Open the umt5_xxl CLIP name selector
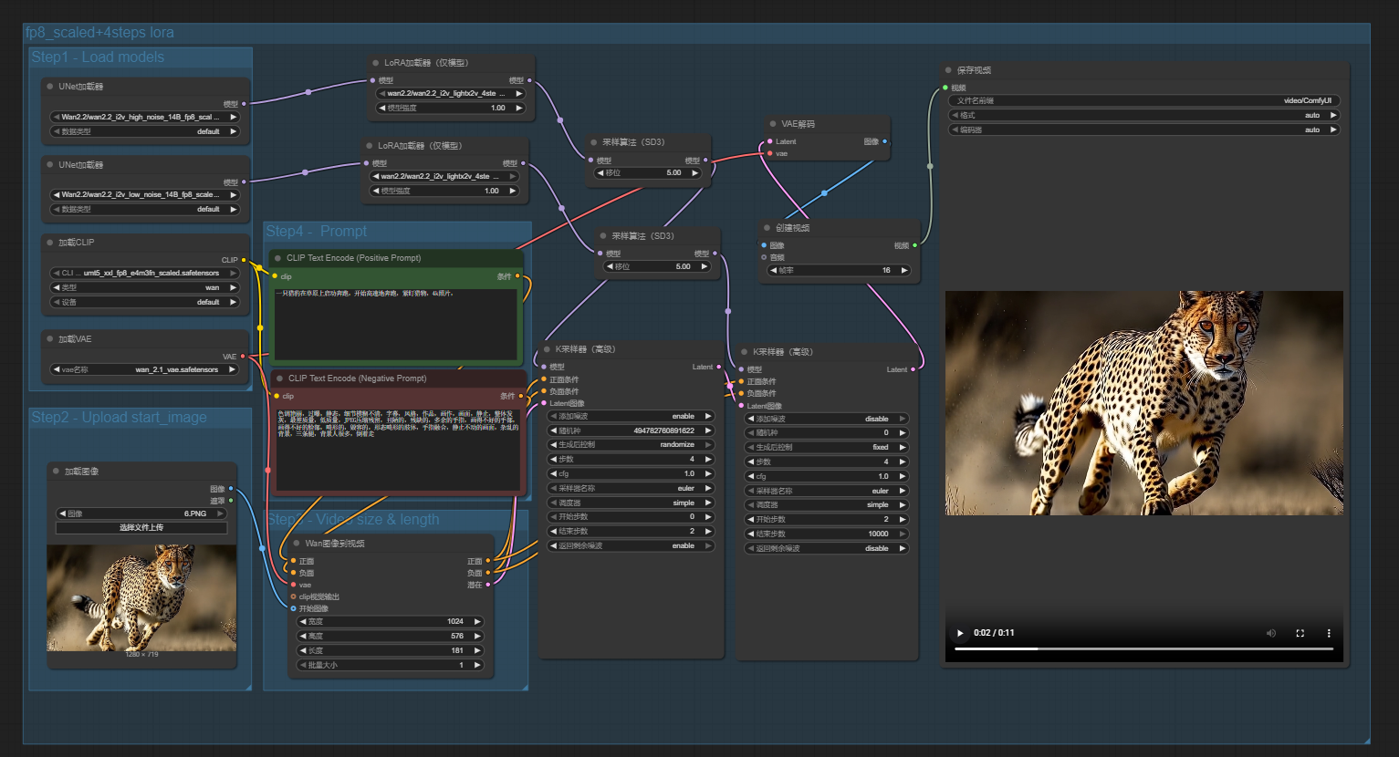Screen dimensions: 1399x757 point(145,273)
